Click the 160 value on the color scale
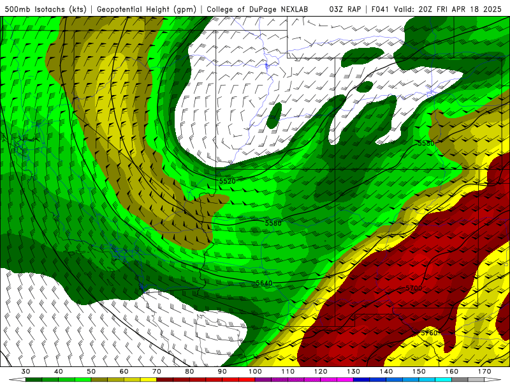The height and width of the screenshot is (383, 510). [452, 372]
